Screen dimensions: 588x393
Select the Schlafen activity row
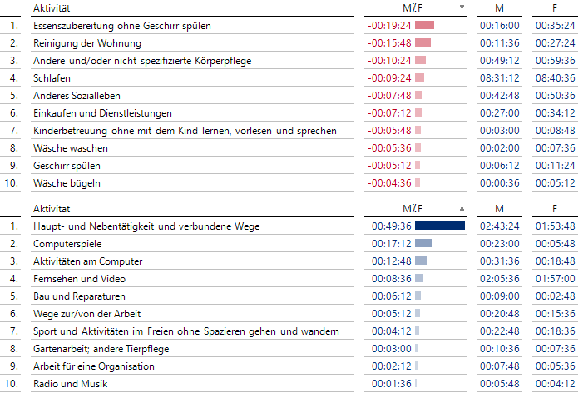(52, 78)
